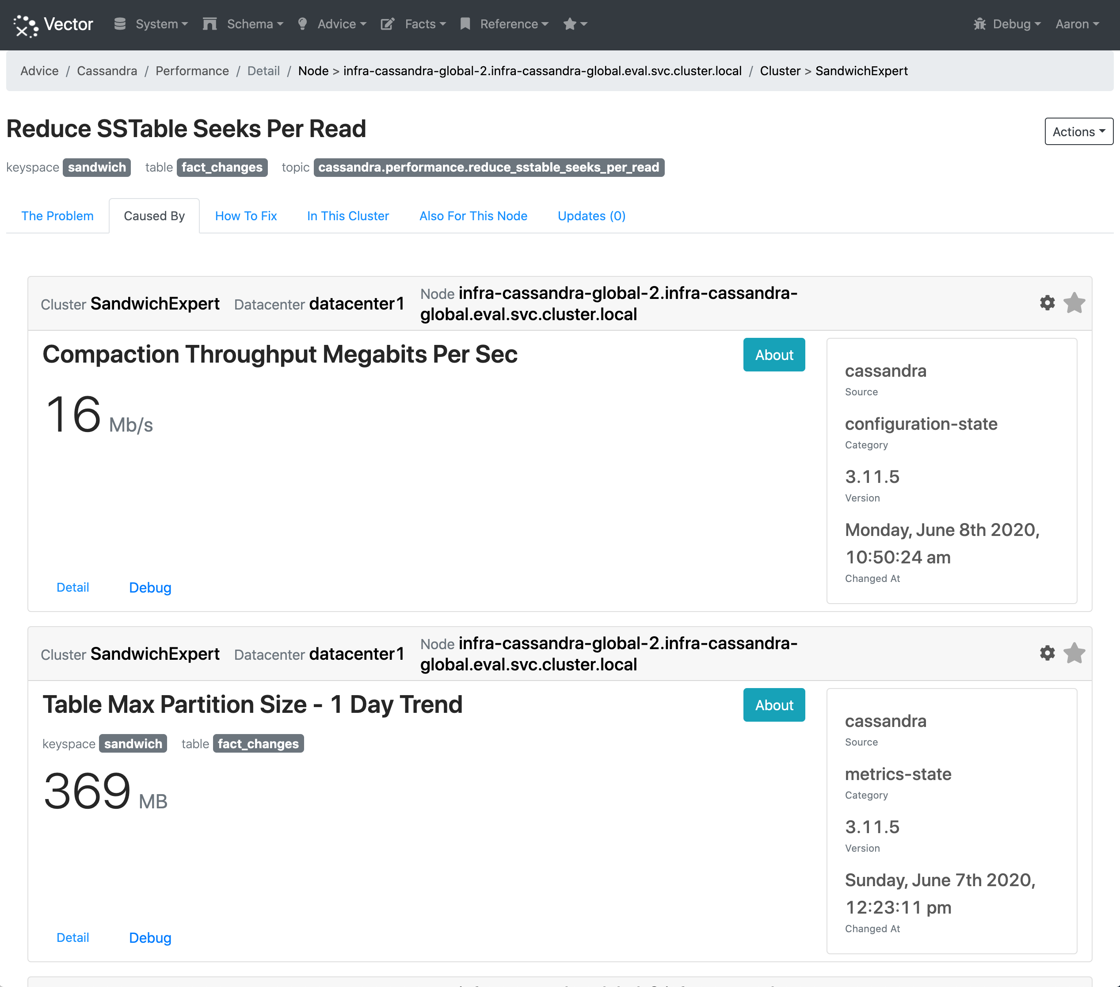Expand the Actions dropdown

click(x=1078, y=132)
